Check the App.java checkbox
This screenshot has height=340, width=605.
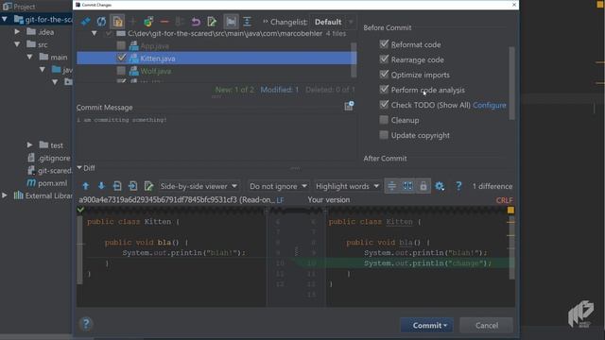121,46
